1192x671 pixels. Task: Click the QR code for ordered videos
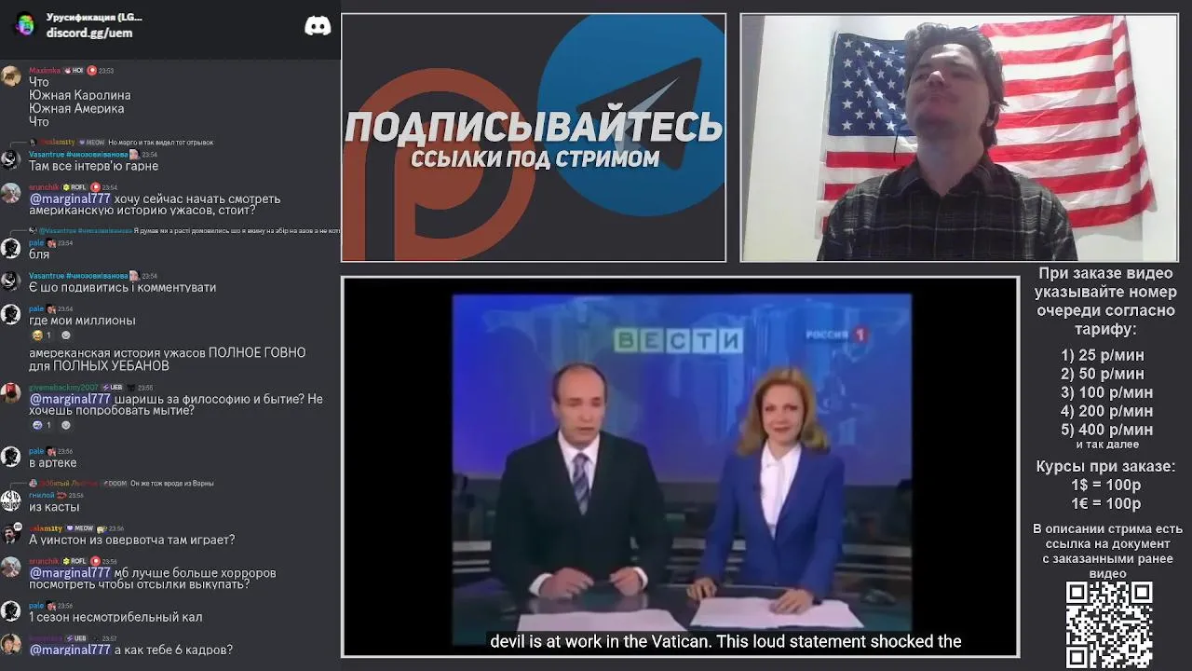click(x=1108, y=624)
